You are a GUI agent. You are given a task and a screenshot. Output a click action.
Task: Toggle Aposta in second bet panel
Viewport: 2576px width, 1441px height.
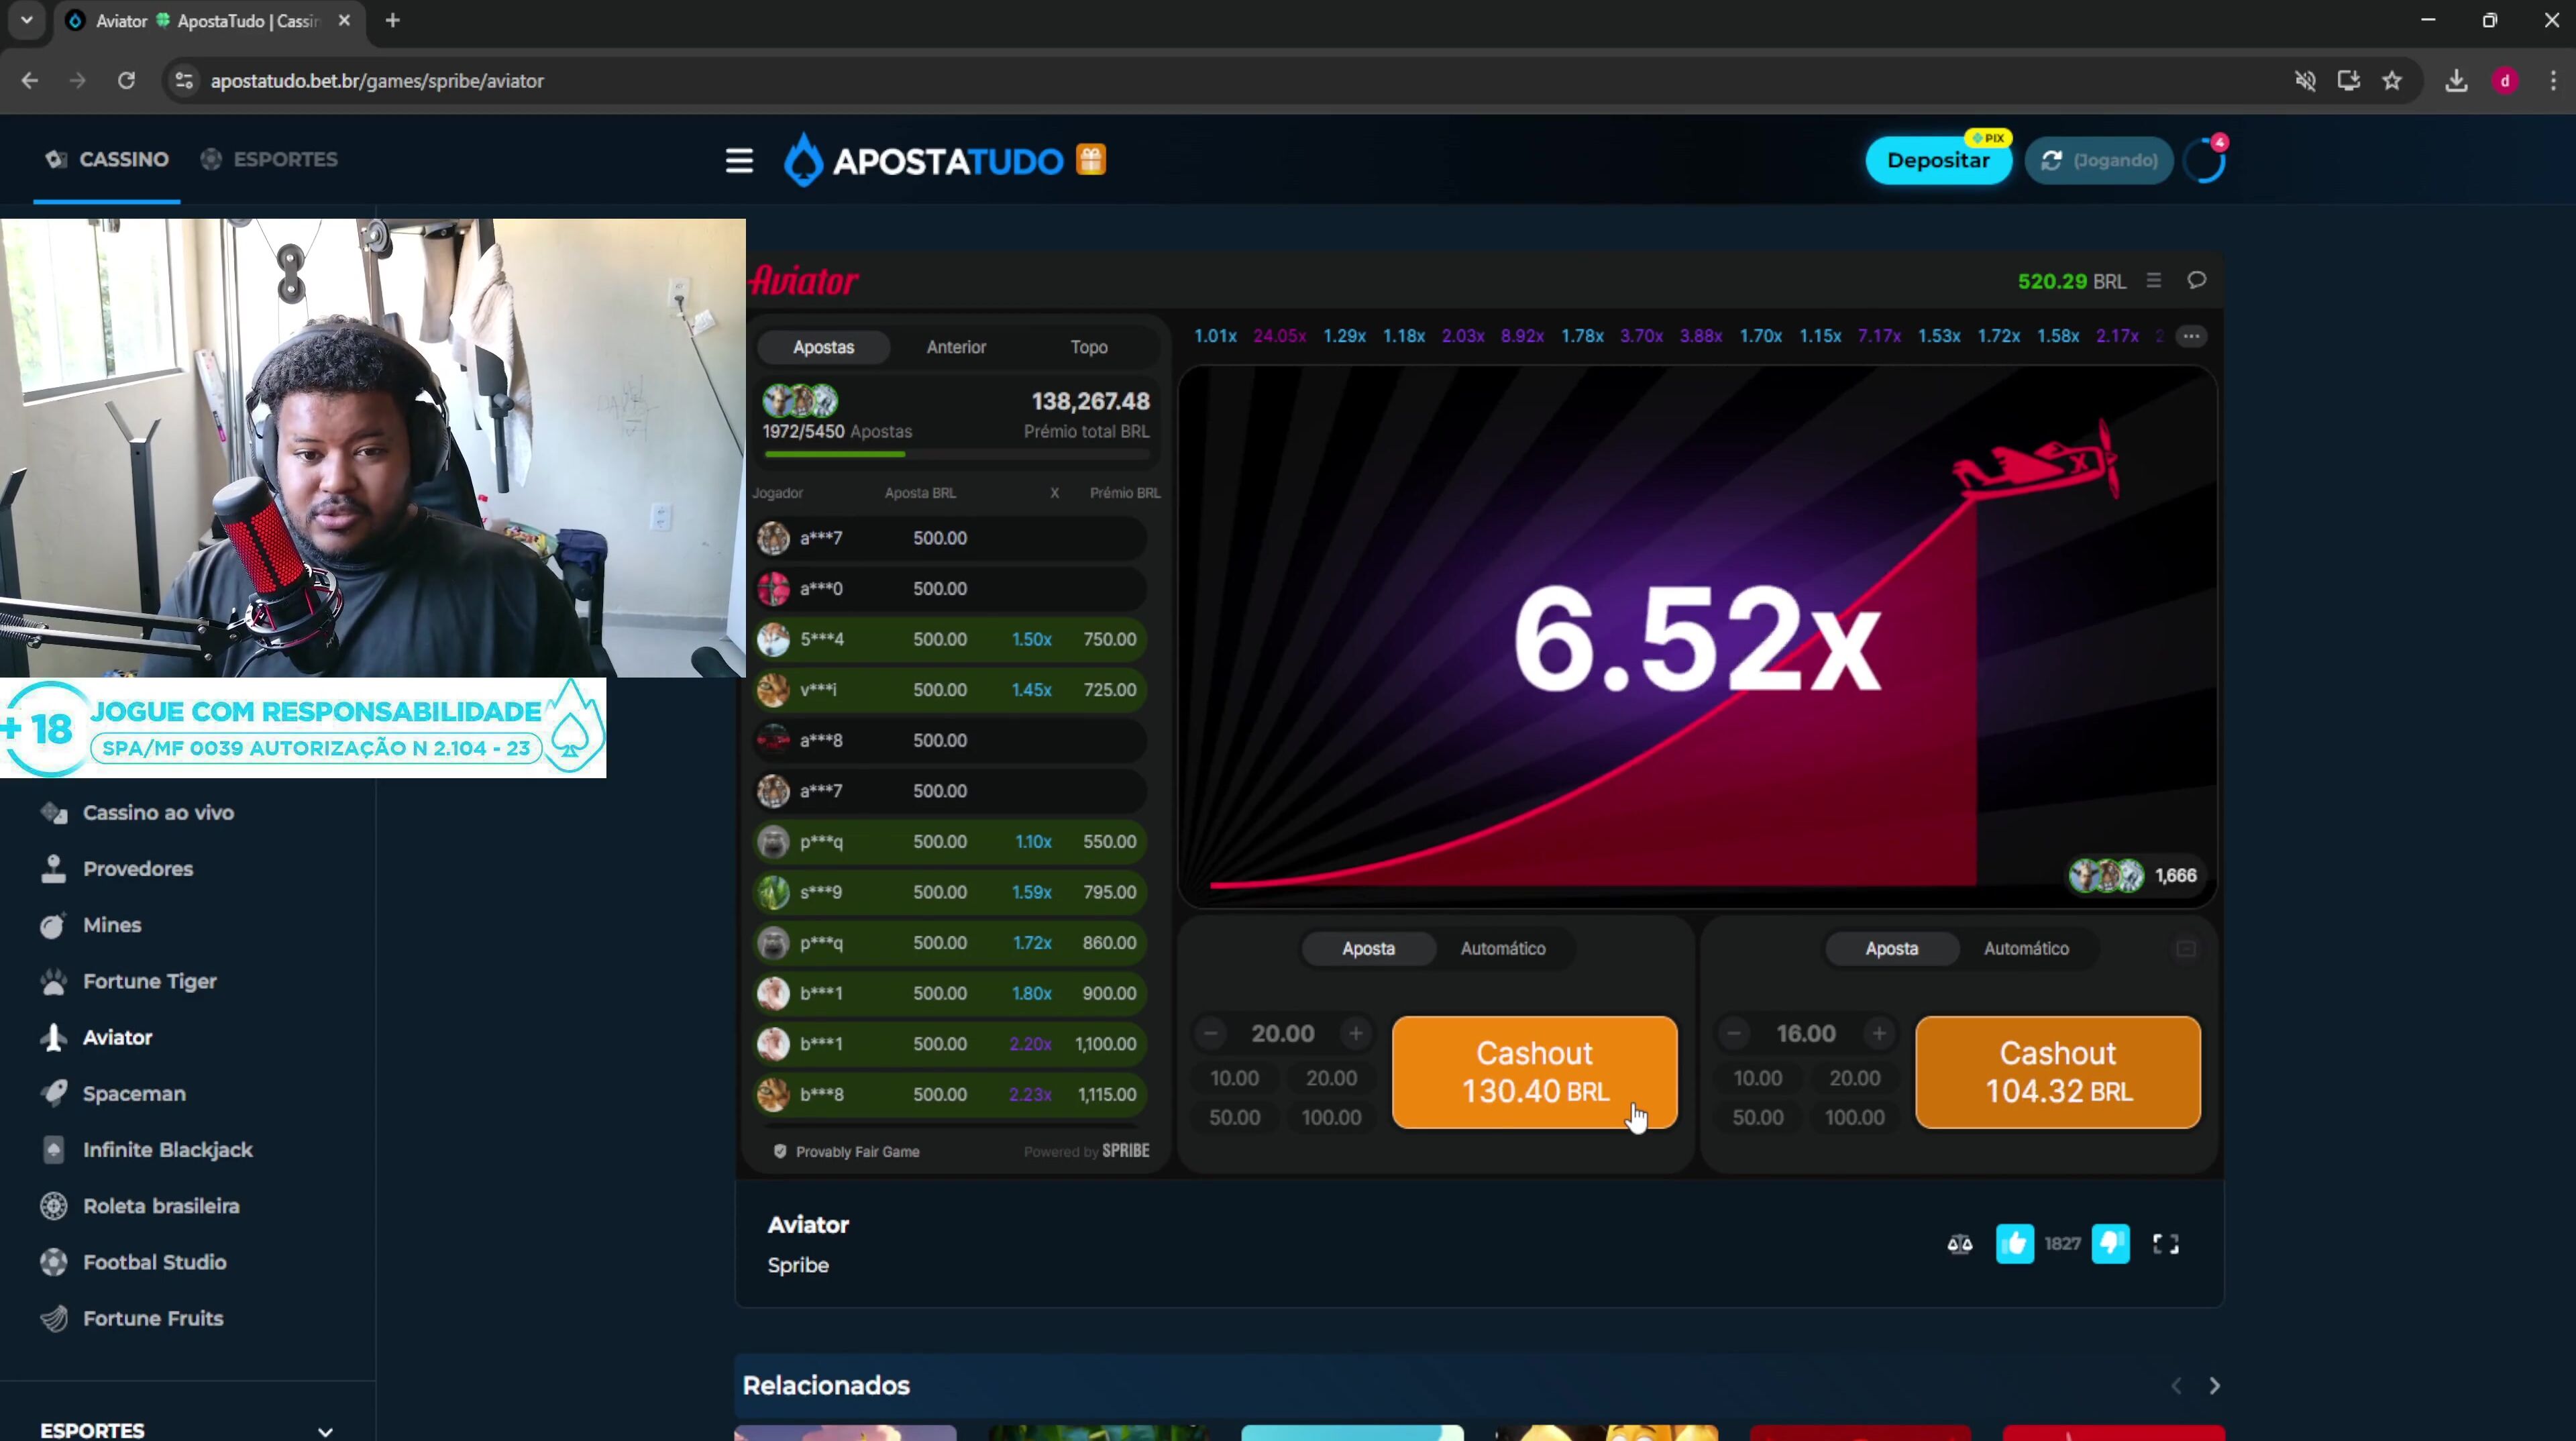(1891, 948)
